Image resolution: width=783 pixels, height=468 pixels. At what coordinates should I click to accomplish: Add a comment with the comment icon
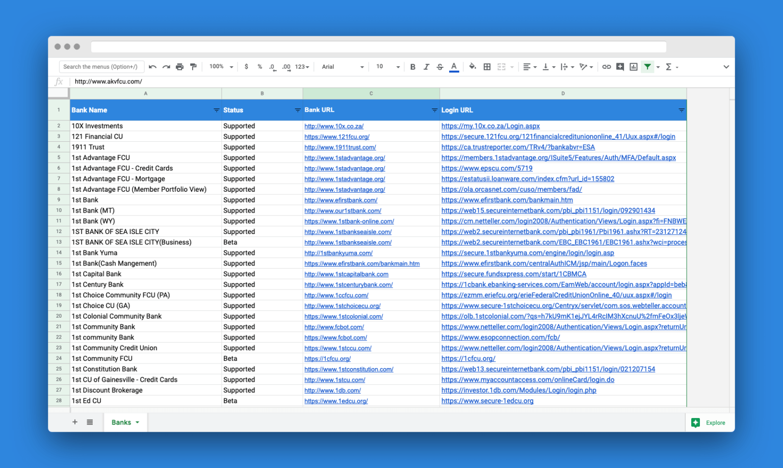click(620, 67)
